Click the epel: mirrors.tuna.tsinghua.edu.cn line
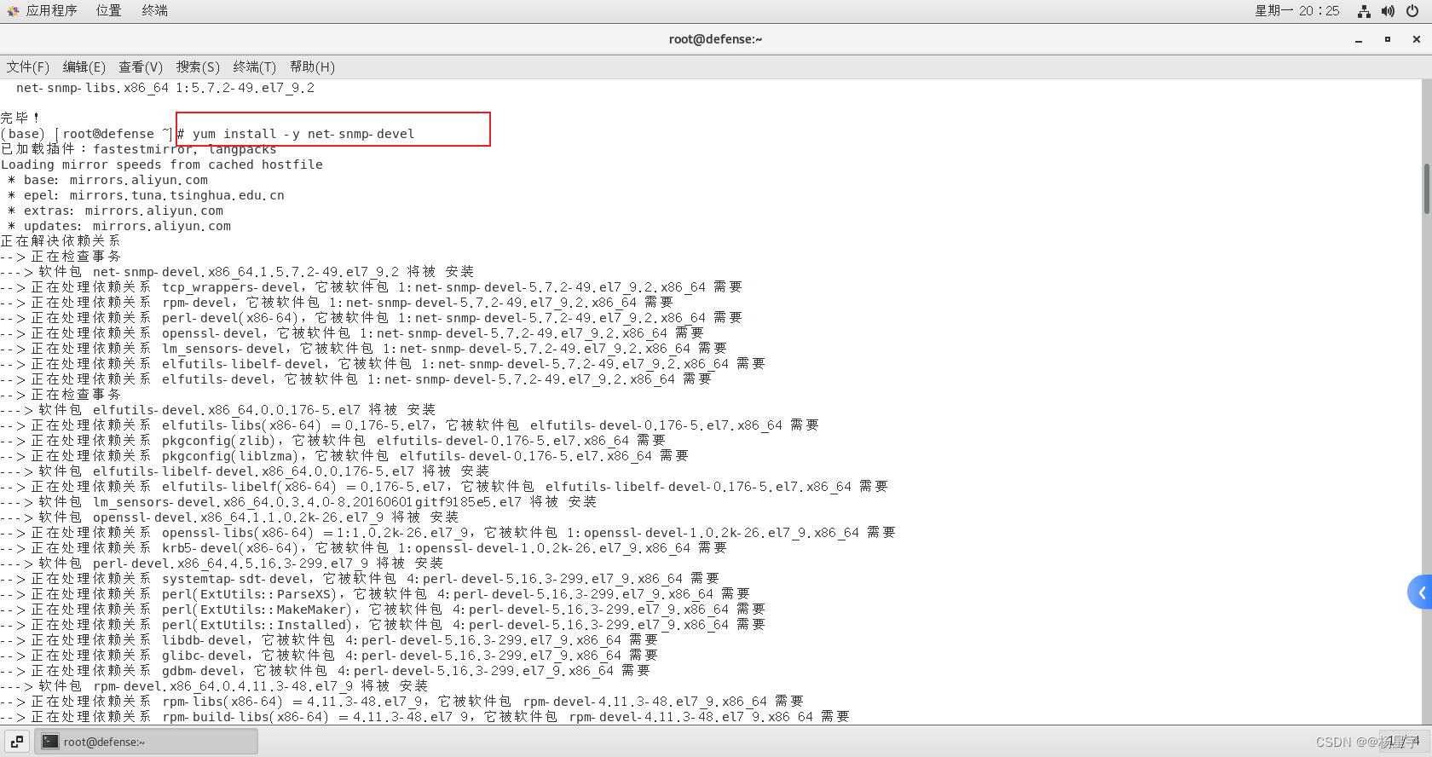Viewport: 1432px width, 757px height. pos(146,195)
